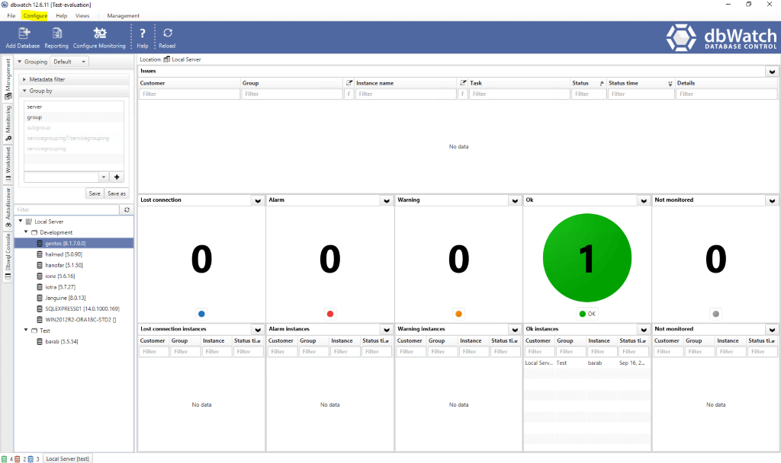
Task: Open the Worksheet side tab
Action: tap(8, 164)
